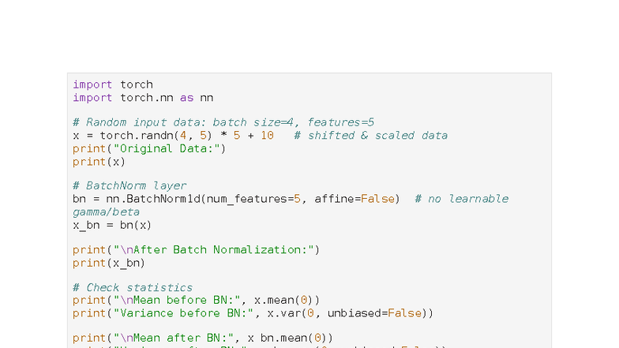Click the "# Check statistics" comment
The image size is (619, 348).
click(x=133, y=288)
